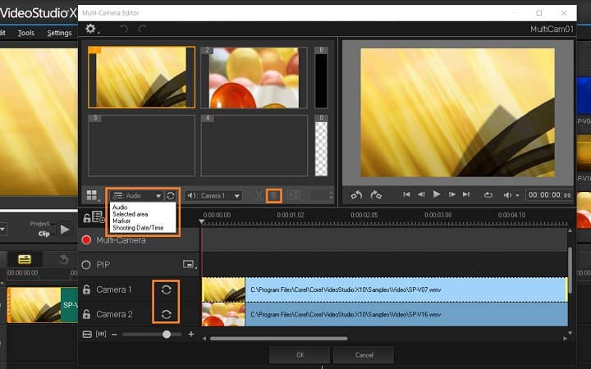
Task: Toggle the Camera 1 track lock
Action: [86, 289]
